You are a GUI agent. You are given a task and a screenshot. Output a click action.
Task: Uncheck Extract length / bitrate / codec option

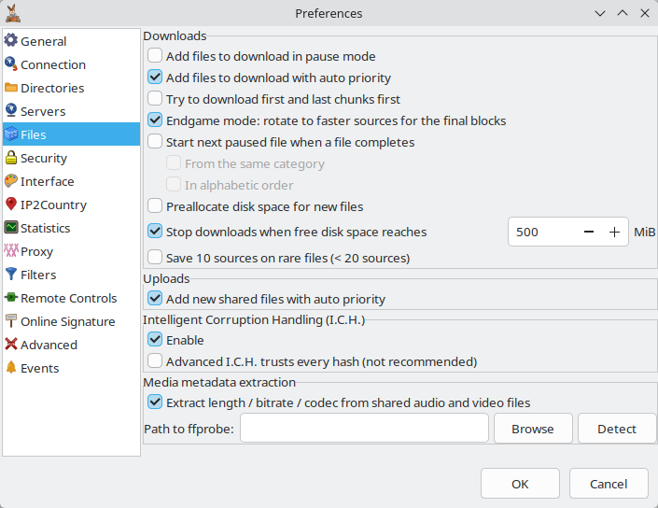pyautogui.click(x=155, y=402)
